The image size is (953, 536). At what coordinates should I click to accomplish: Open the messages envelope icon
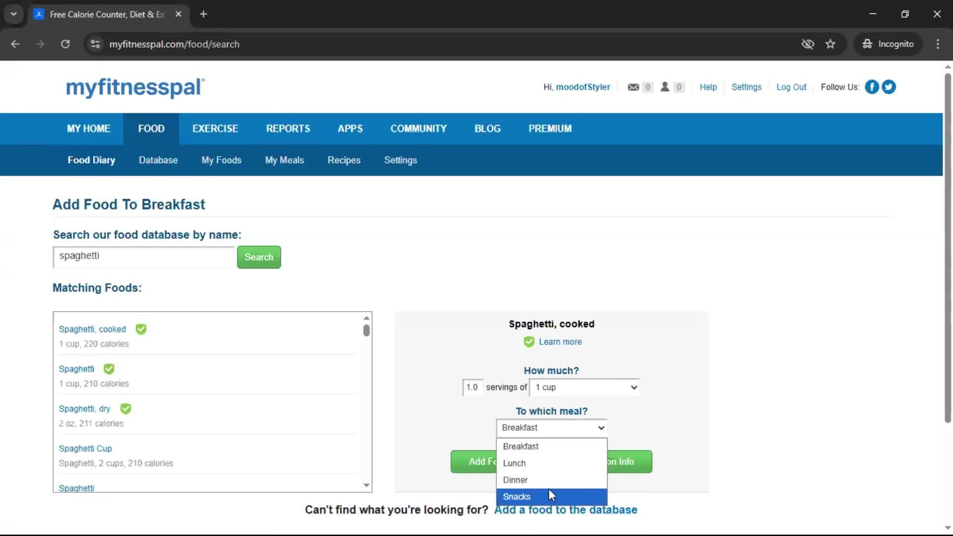(633, 87)
